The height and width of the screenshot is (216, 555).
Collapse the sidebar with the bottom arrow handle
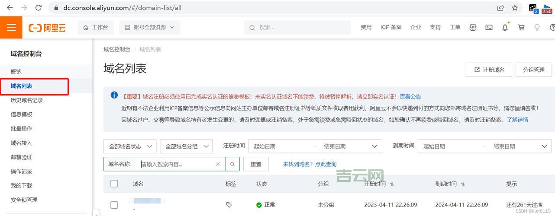pyautogui.click(x=97, y=213)
